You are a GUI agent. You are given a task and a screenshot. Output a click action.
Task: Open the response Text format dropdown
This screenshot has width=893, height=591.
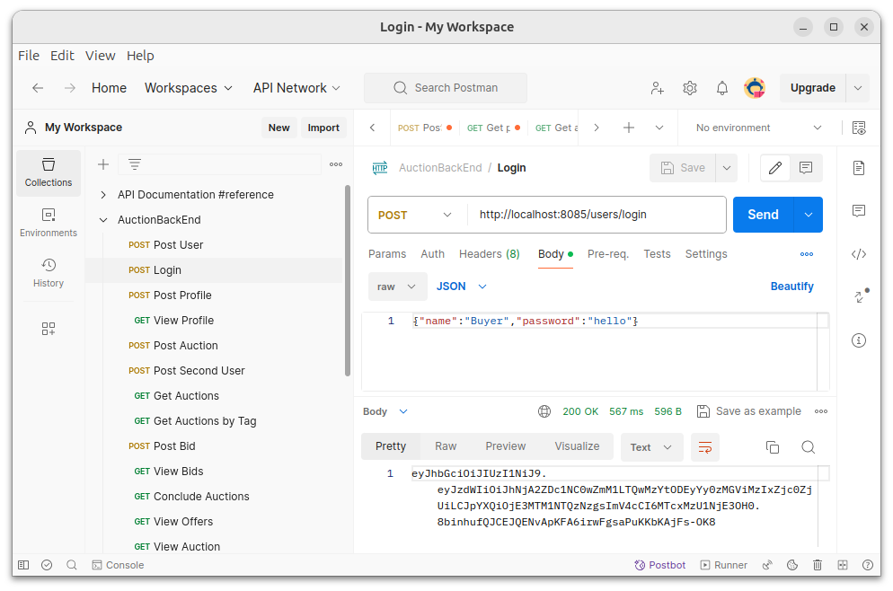651,447
